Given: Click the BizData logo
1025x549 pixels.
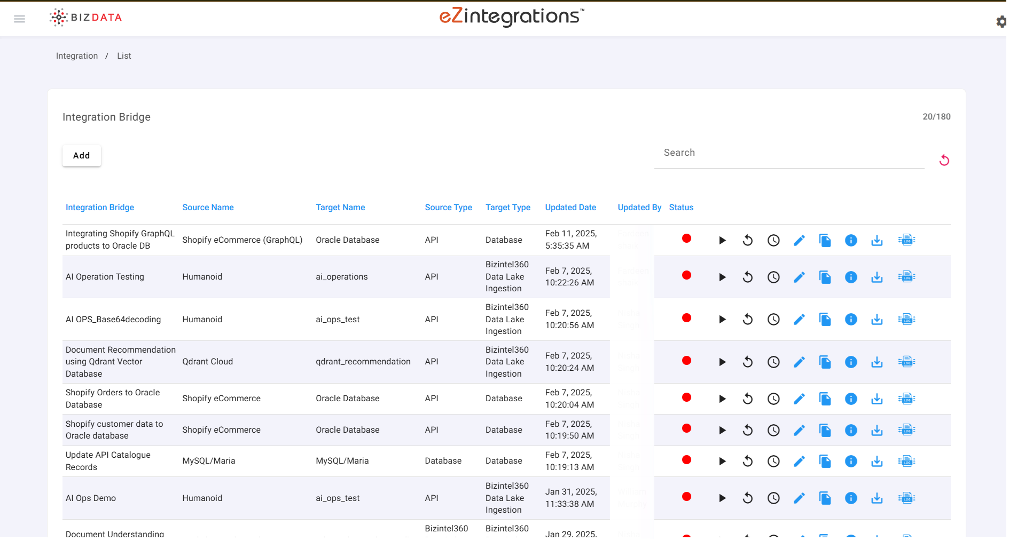Looking at the screenshot, I should coord(86,18).
